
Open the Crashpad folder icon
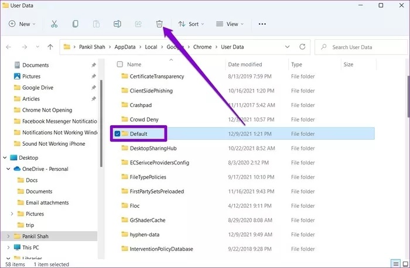click(x=124, y=105)
